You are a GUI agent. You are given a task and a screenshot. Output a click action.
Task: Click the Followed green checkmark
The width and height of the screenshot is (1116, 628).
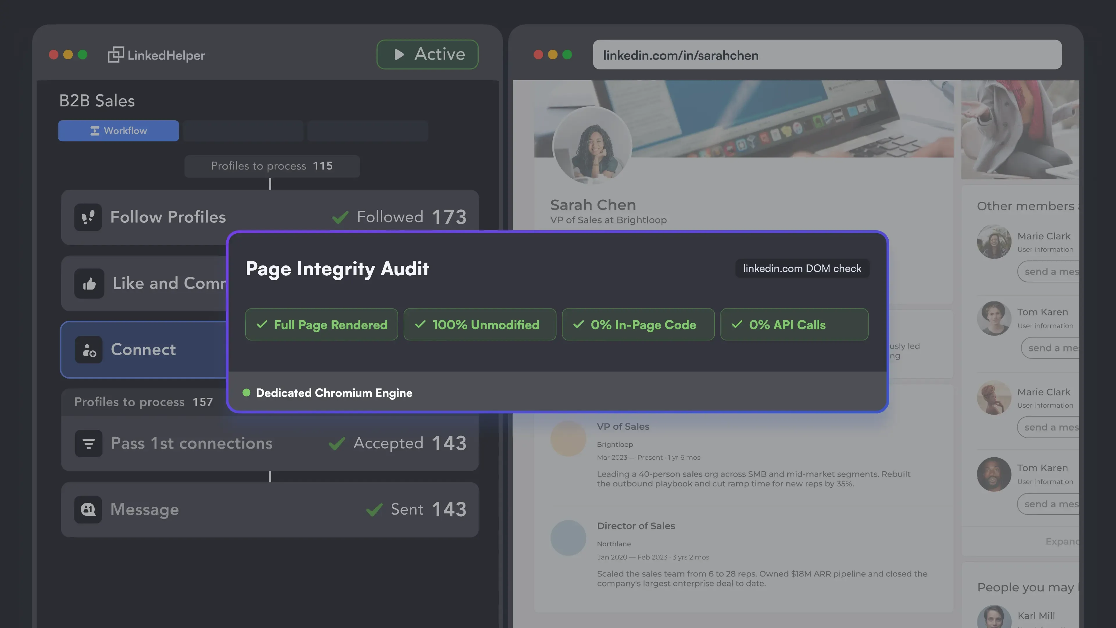[x=341, y=217]
